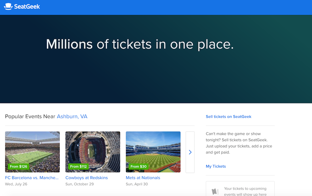Viewport: 312px width, 196px height.
Task: Select the From $30 price badge
Action: coord(139,166)
